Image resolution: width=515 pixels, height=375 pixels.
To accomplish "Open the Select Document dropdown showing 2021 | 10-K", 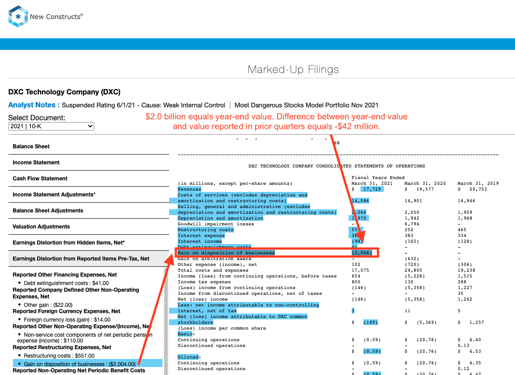I will pos(51,126).
